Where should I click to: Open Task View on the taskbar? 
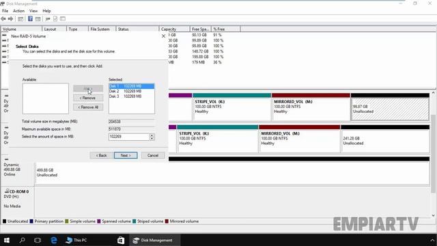(x=38, y=240)
